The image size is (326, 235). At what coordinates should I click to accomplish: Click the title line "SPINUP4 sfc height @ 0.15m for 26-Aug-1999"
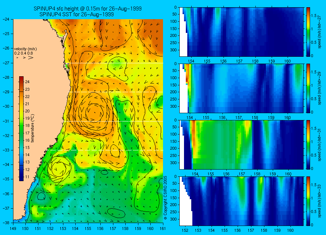(x=88, y=9)
